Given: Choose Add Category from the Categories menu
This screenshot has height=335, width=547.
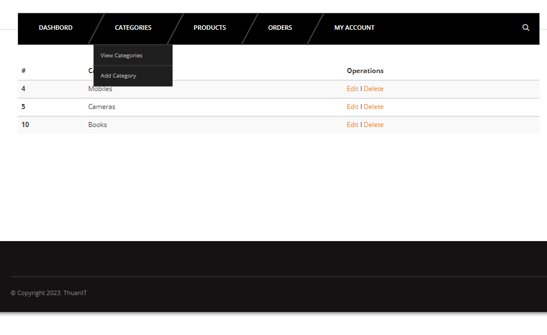Looking at the screenshot, I should [x=118, y=75].
